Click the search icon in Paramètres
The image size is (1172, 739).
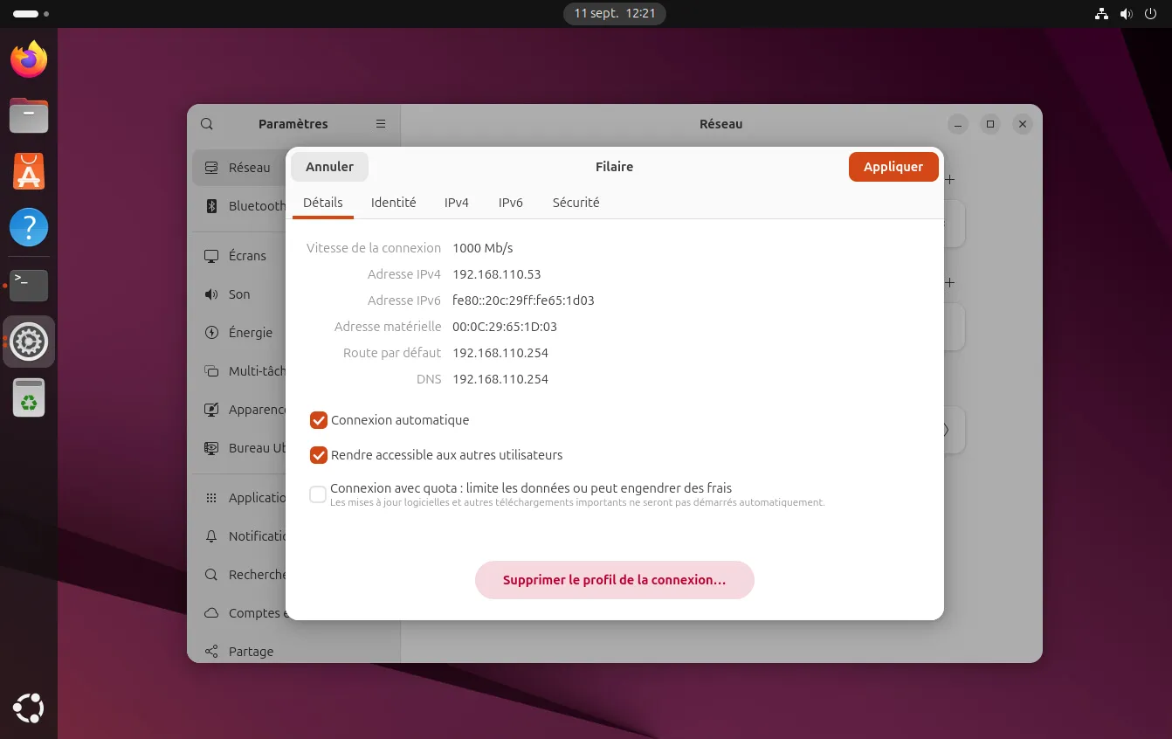point(207,124)
